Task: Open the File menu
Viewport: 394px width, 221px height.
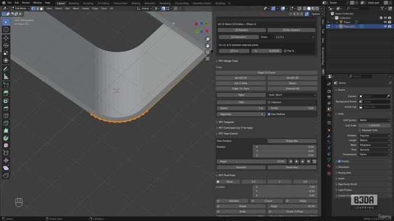Action: [9, 2]
